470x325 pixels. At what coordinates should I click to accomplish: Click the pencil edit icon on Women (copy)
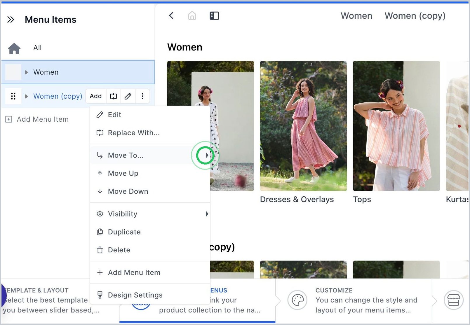[128, 96]
